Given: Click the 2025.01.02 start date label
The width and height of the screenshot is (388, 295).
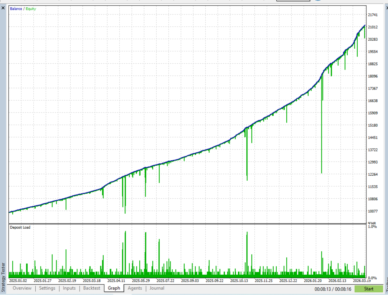Looking at the screenshot, I should (x=18, y=281).
